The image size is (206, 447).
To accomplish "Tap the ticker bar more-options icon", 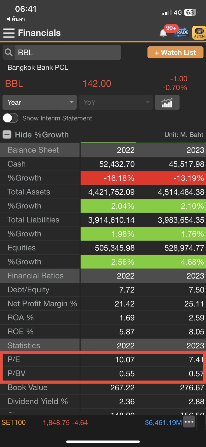I will pyautogui.click(x=189, y=422).
